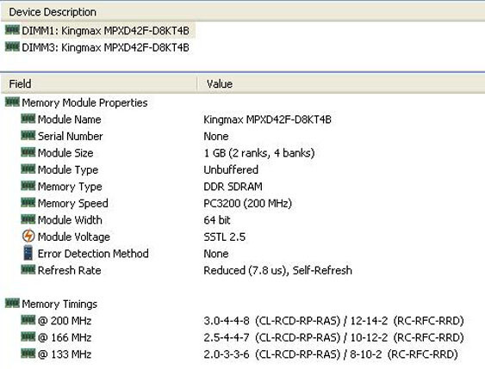Image resolution: width=485 pixels, height=369 pixels.
Task: Select the Memory Speed field label
Action: [x=73, y=203]
